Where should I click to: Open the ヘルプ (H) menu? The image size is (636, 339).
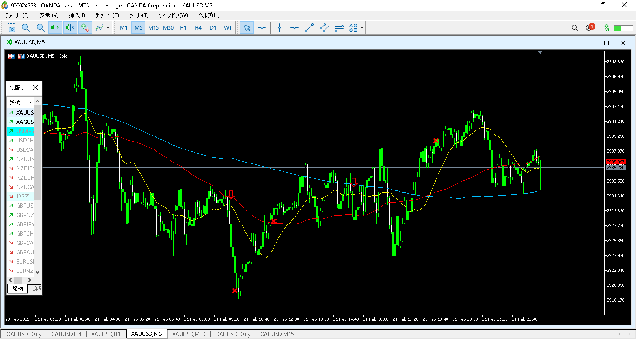[x=209, y=15]
